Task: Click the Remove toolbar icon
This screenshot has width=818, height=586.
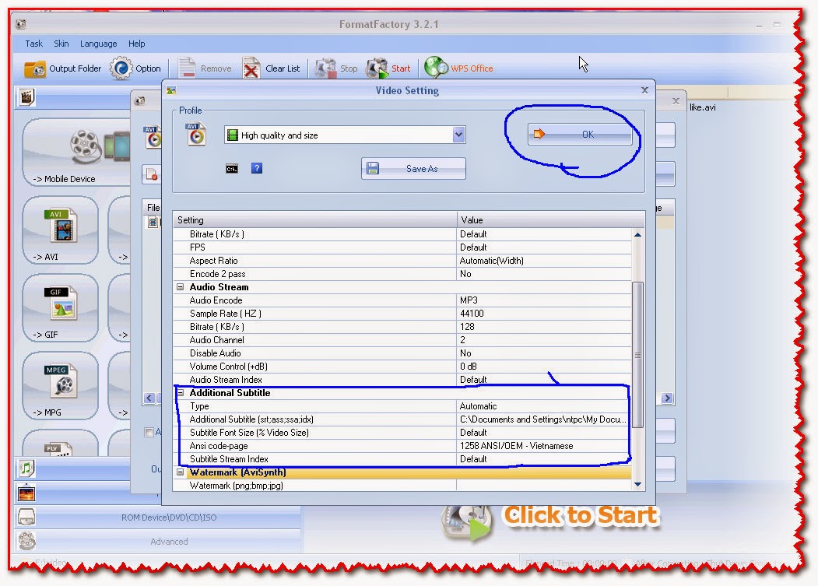Action: (186, 68)
